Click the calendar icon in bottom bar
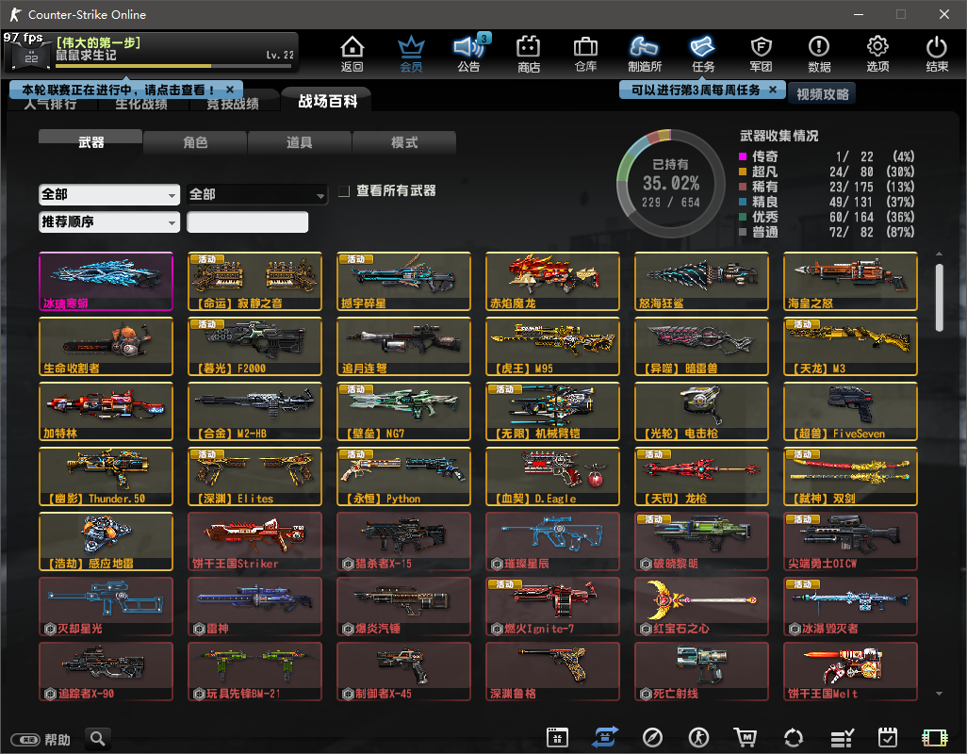The height and width of the screenshot is (754, 967). click(x=557, y=737)
